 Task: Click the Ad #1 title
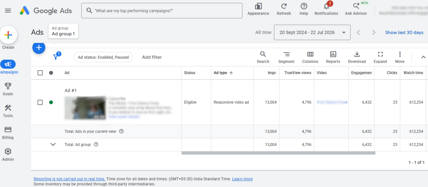pos(70,91)
